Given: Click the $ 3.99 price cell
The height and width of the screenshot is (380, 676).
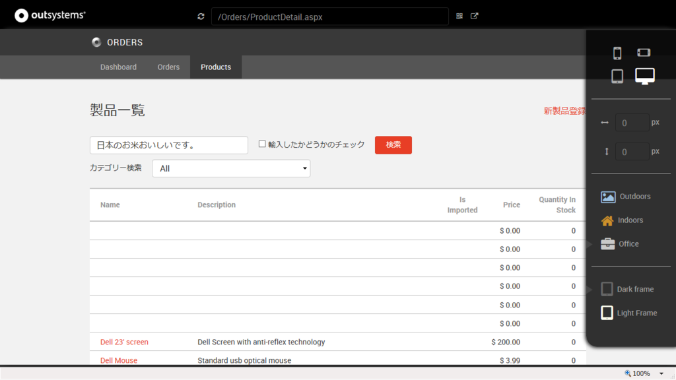Looking at the screenshot, I should point(510,361).
